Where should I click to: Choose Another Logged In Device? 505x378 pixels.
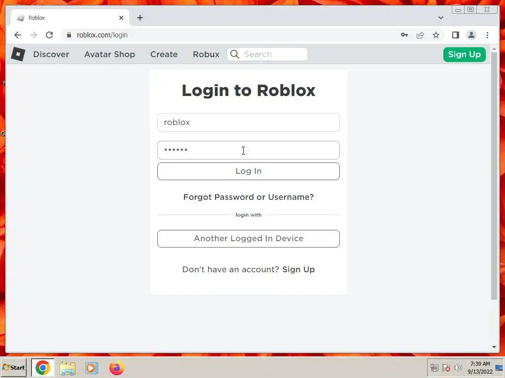249,239
